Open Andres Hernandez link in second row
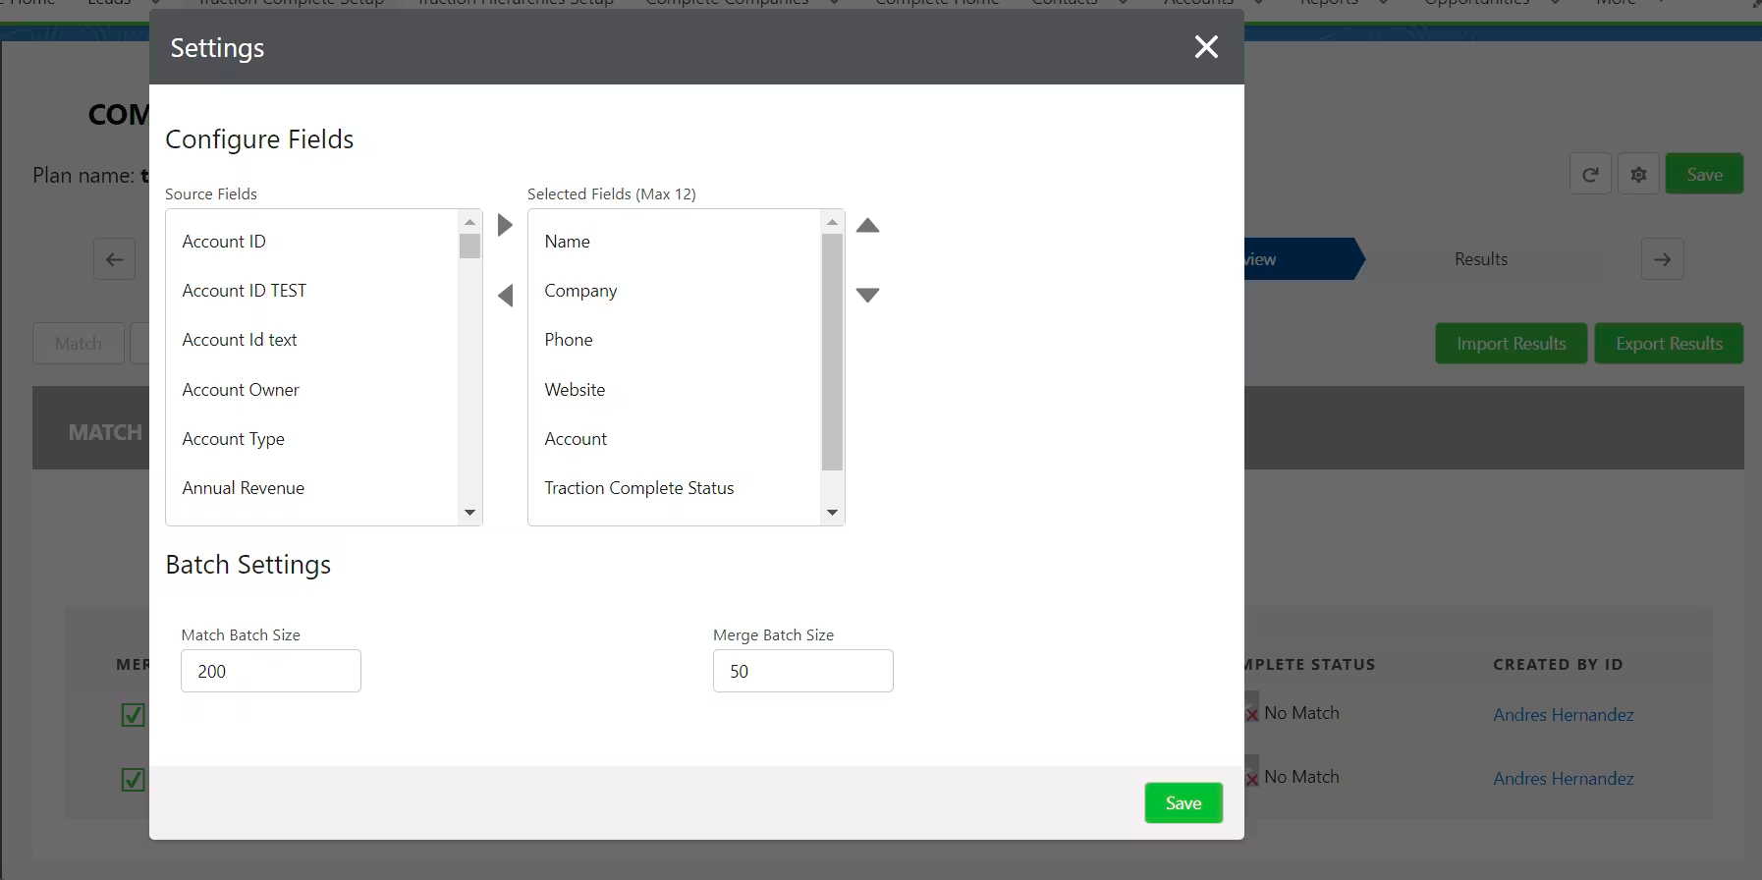The width and height of the screenshot is (1762, 880). (1564, 779)
